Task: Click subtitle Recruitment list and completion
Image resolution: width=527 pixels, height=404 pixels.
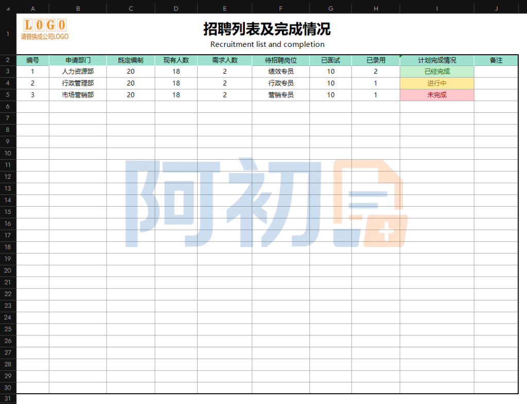Action: pos(267,44)
